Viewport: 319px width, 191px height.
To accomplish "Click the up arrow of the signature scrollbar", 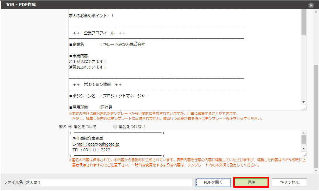I will [304, 133].
